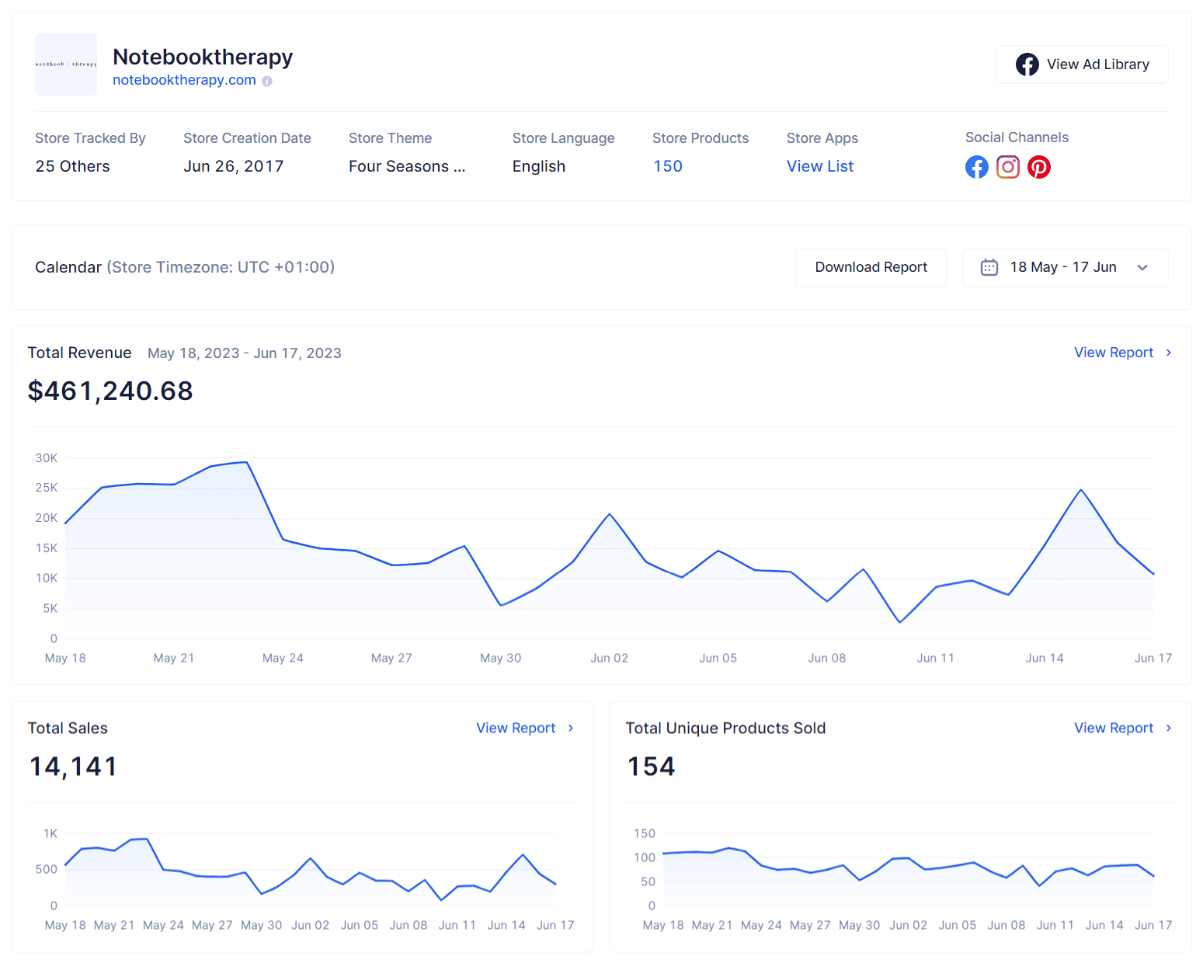View Report for Total Revenue
Screen dimensions: 1203x963
click(1114, 353)
